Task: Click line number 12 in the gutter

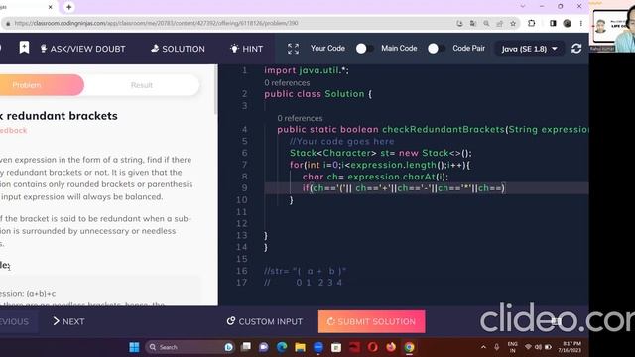Action: pos(242,223)
